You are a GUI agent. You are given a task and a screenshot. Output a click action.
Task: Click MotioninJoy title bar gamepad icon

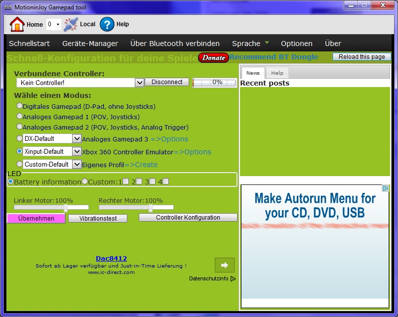8,7
